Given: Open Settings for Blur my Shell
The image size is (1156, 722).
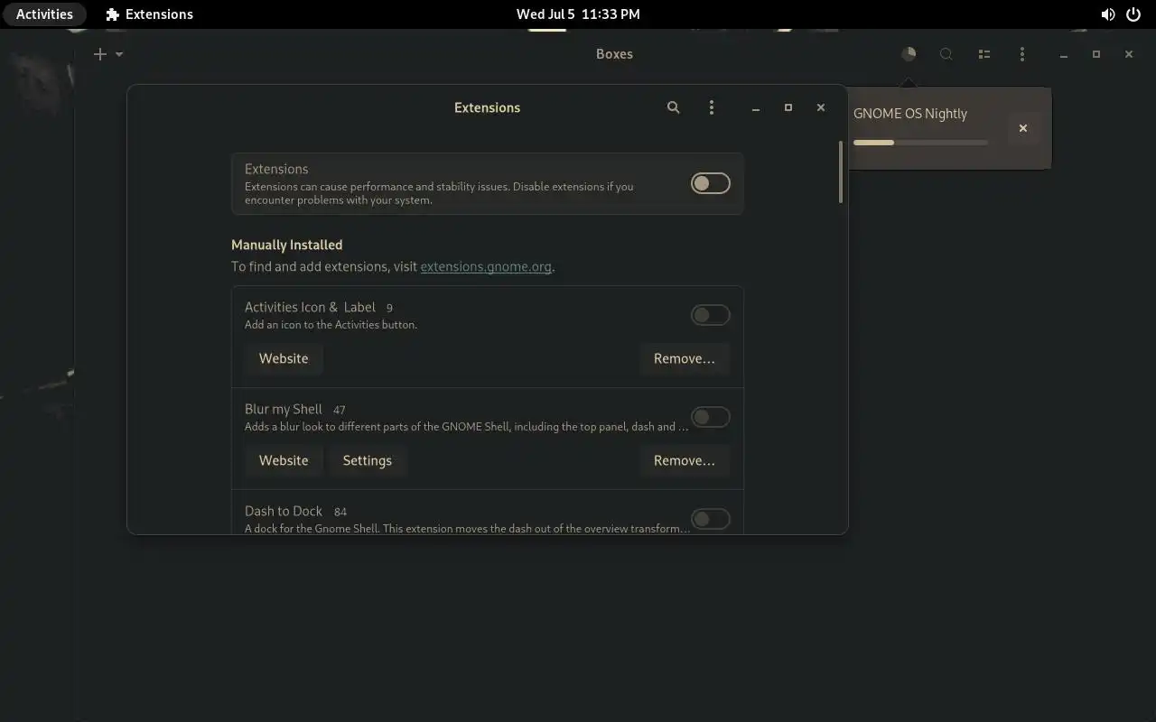Looking at the screenshot, I should [368, 460].
